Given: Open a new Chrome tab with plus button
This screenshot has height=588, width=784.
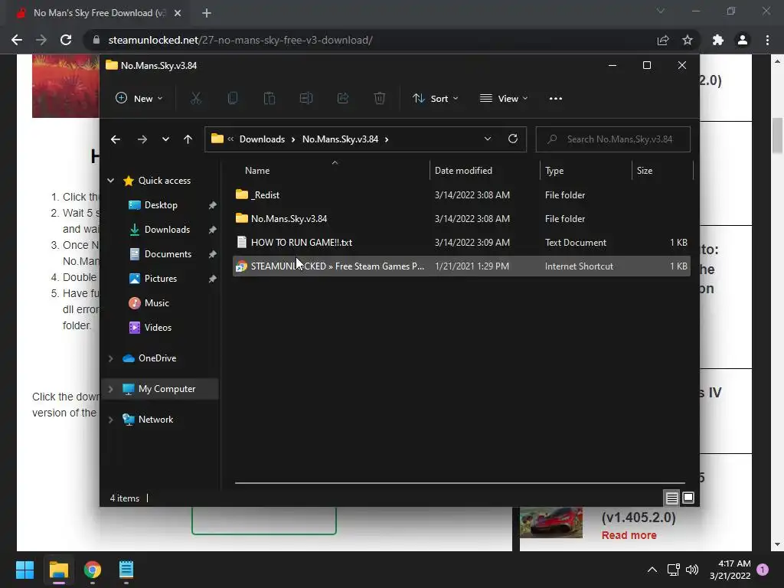Looking at the screenshot, I should click(x=207, y=13).
